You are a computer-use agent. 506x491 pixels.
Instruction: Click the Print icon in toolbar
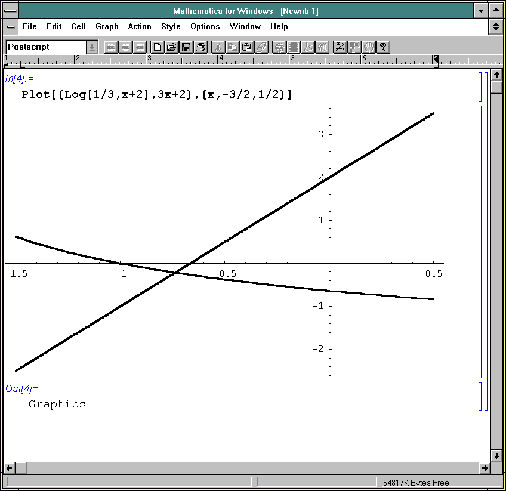pyautogui.click(x=200, y=47)
